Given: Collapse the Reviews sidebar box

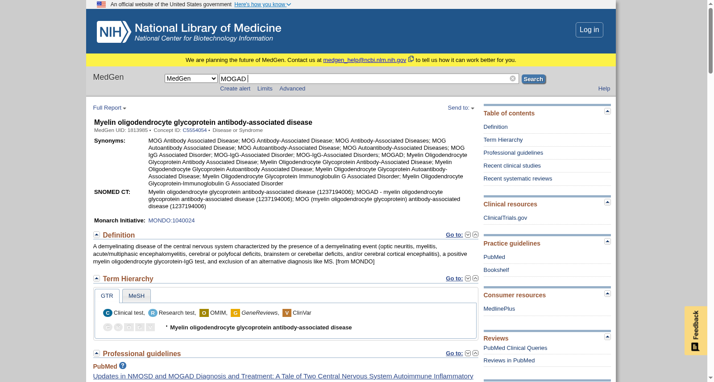Looking at the screenshot, I should point(607,337).
